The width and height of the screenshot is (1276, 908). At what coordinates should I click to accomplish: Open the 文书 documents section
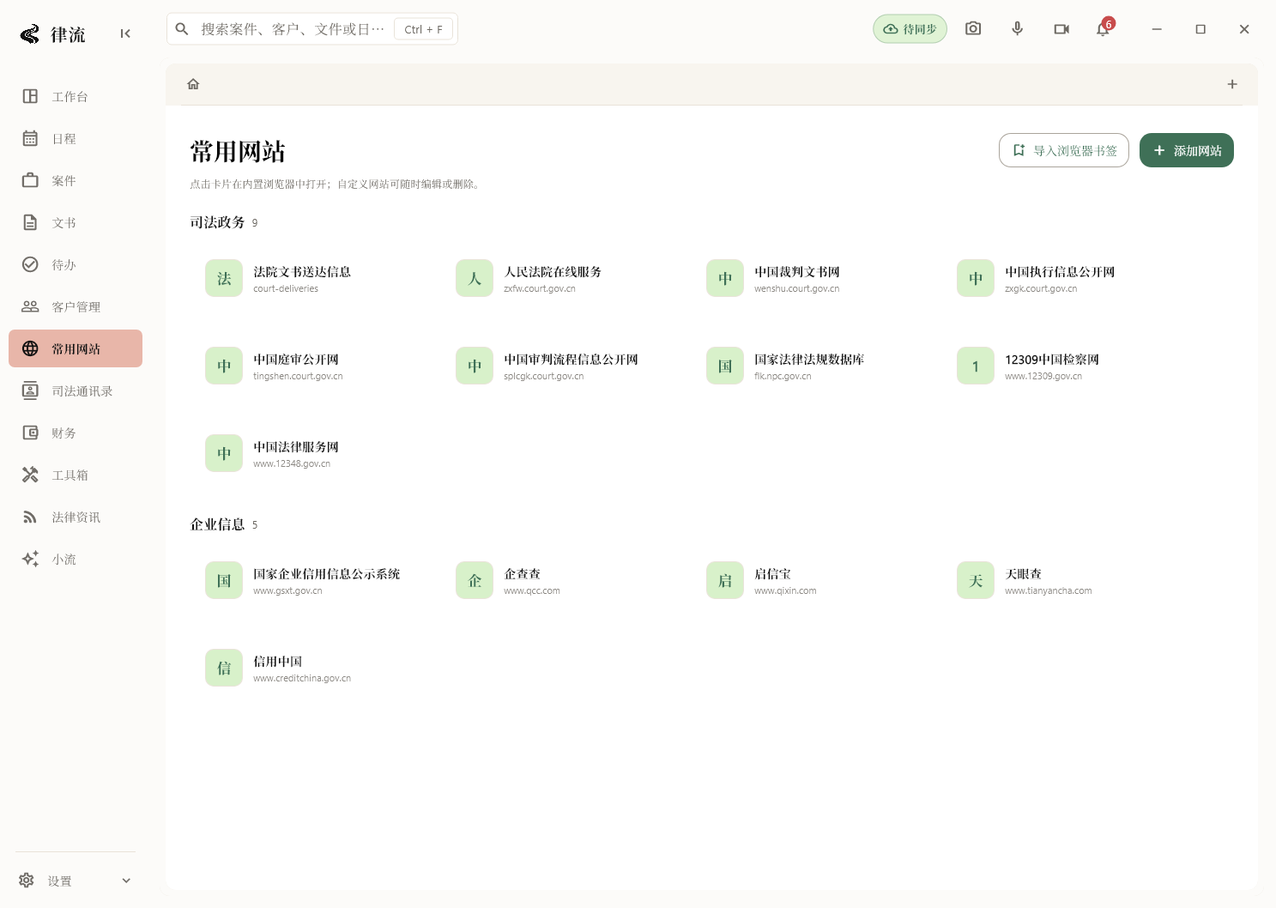(x=76, y=222)
